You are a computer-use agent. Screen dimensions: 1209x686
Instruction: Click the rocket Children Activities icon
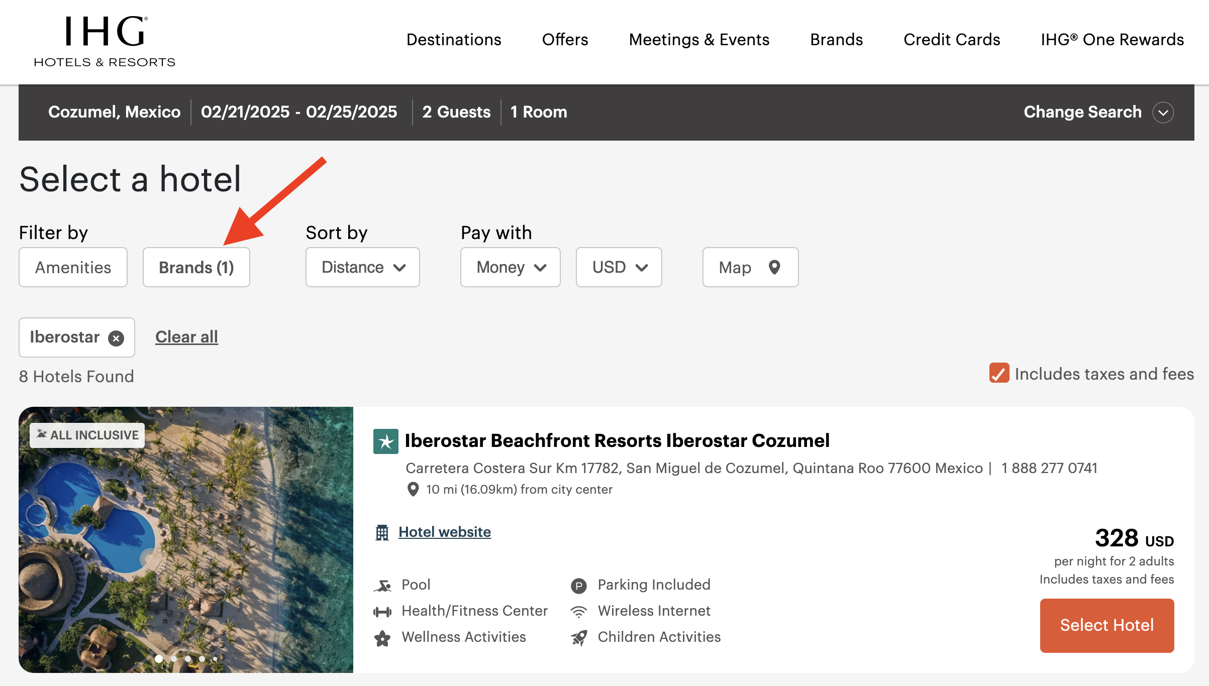(x=579, y=638)
